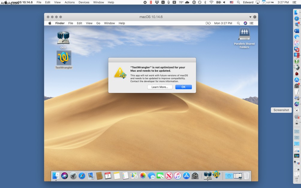
Task: Click OED app in the guest Dock
Action: 207,175
